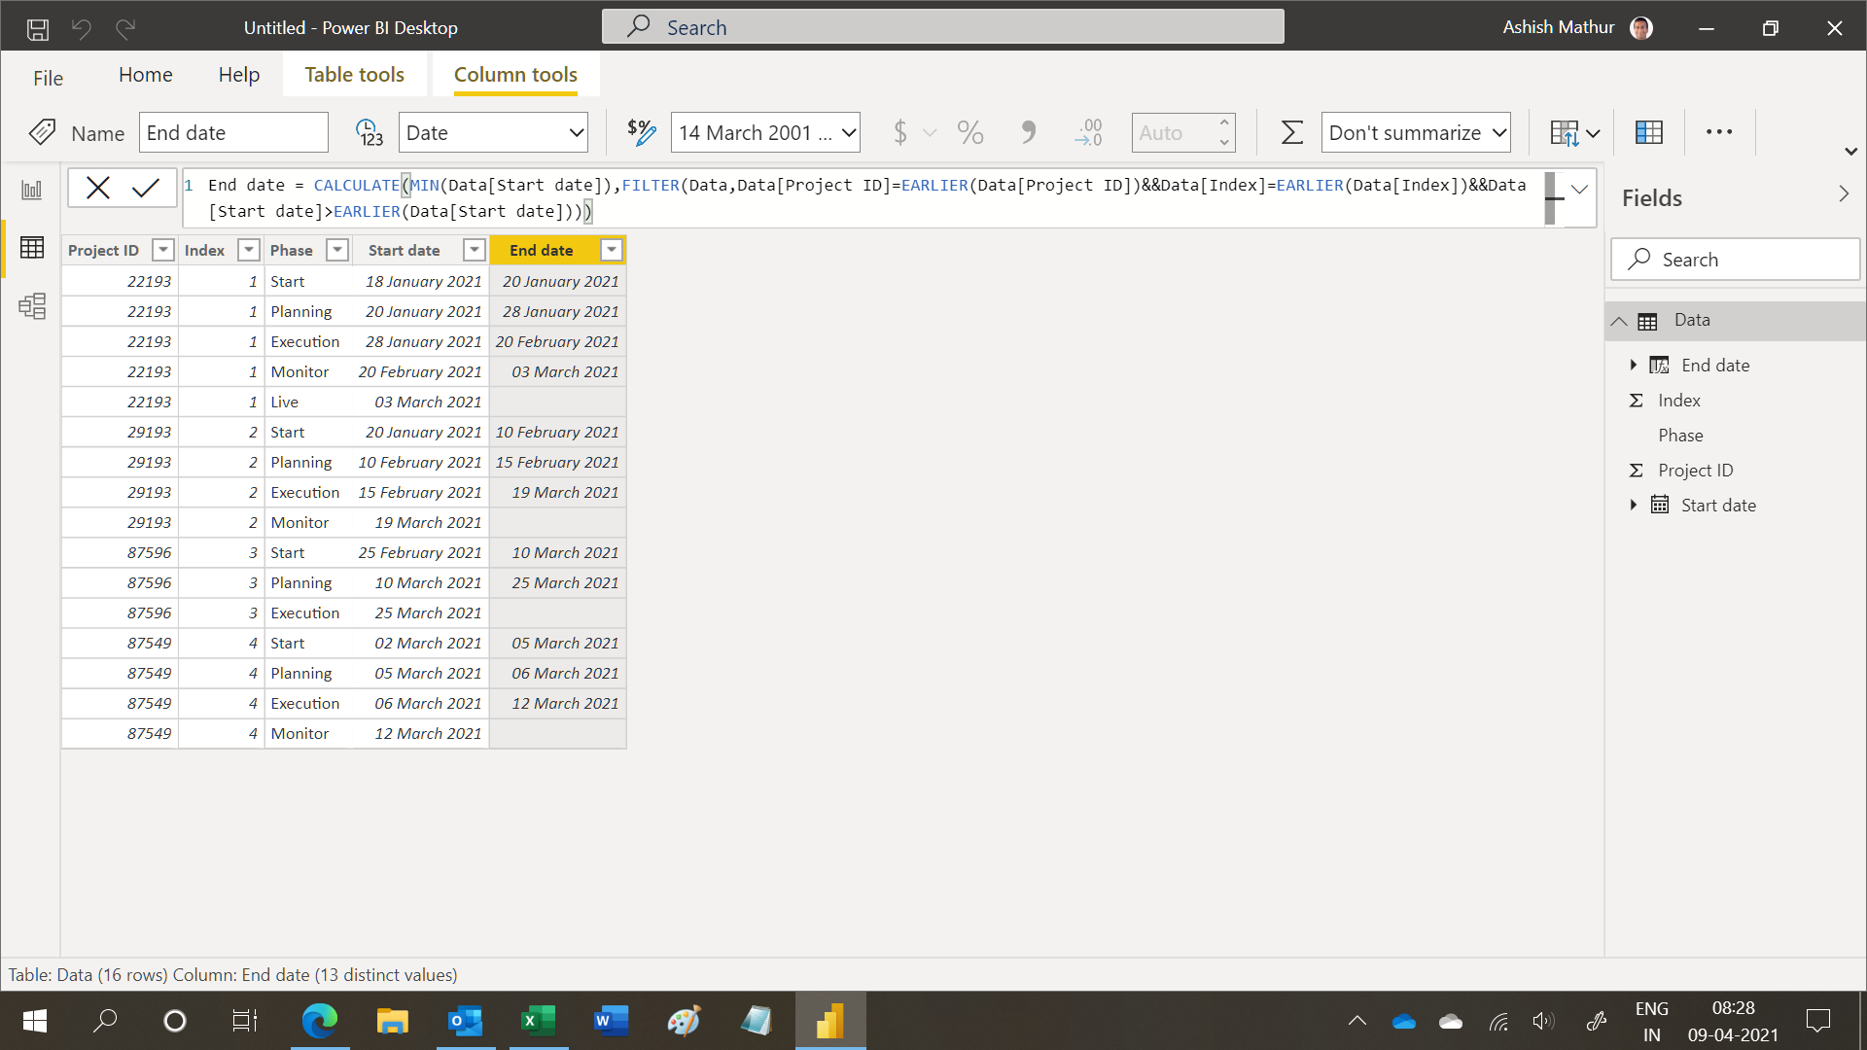Click the volume speaker tray icon
Viewport: 1867px width, 1050px height.
(1543, 1021)
